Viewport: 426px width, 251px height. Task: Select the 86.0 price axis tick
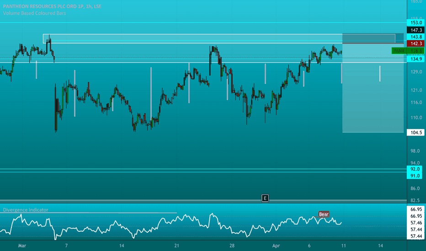[415, 188]
